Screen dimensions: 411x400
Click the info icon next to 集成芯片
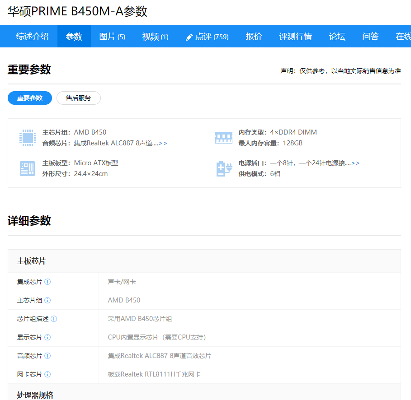[x=47, y=282]
